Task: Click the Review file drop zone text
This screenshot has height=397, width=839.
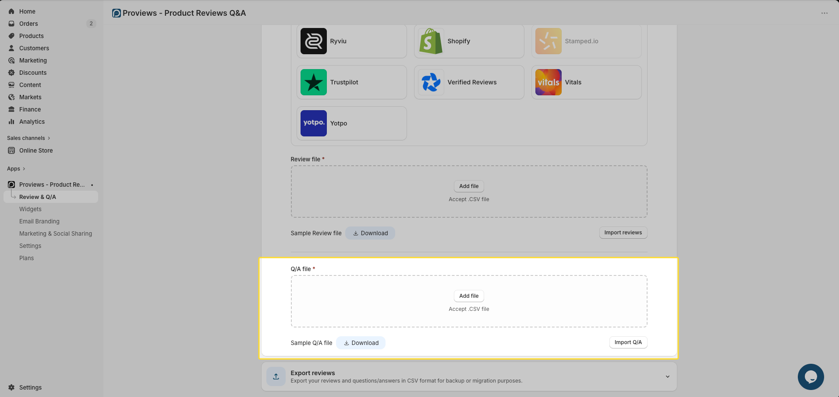Action: (x=469, y=199)
